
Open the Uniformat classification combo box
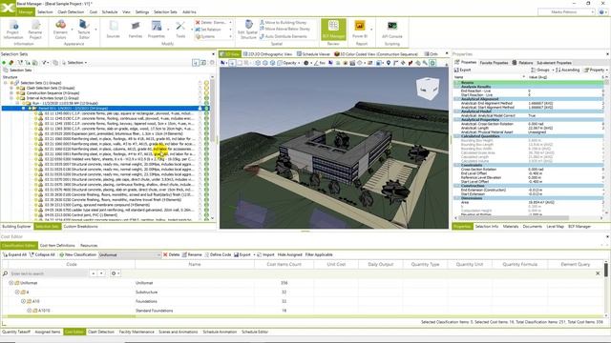coord(130,254)
